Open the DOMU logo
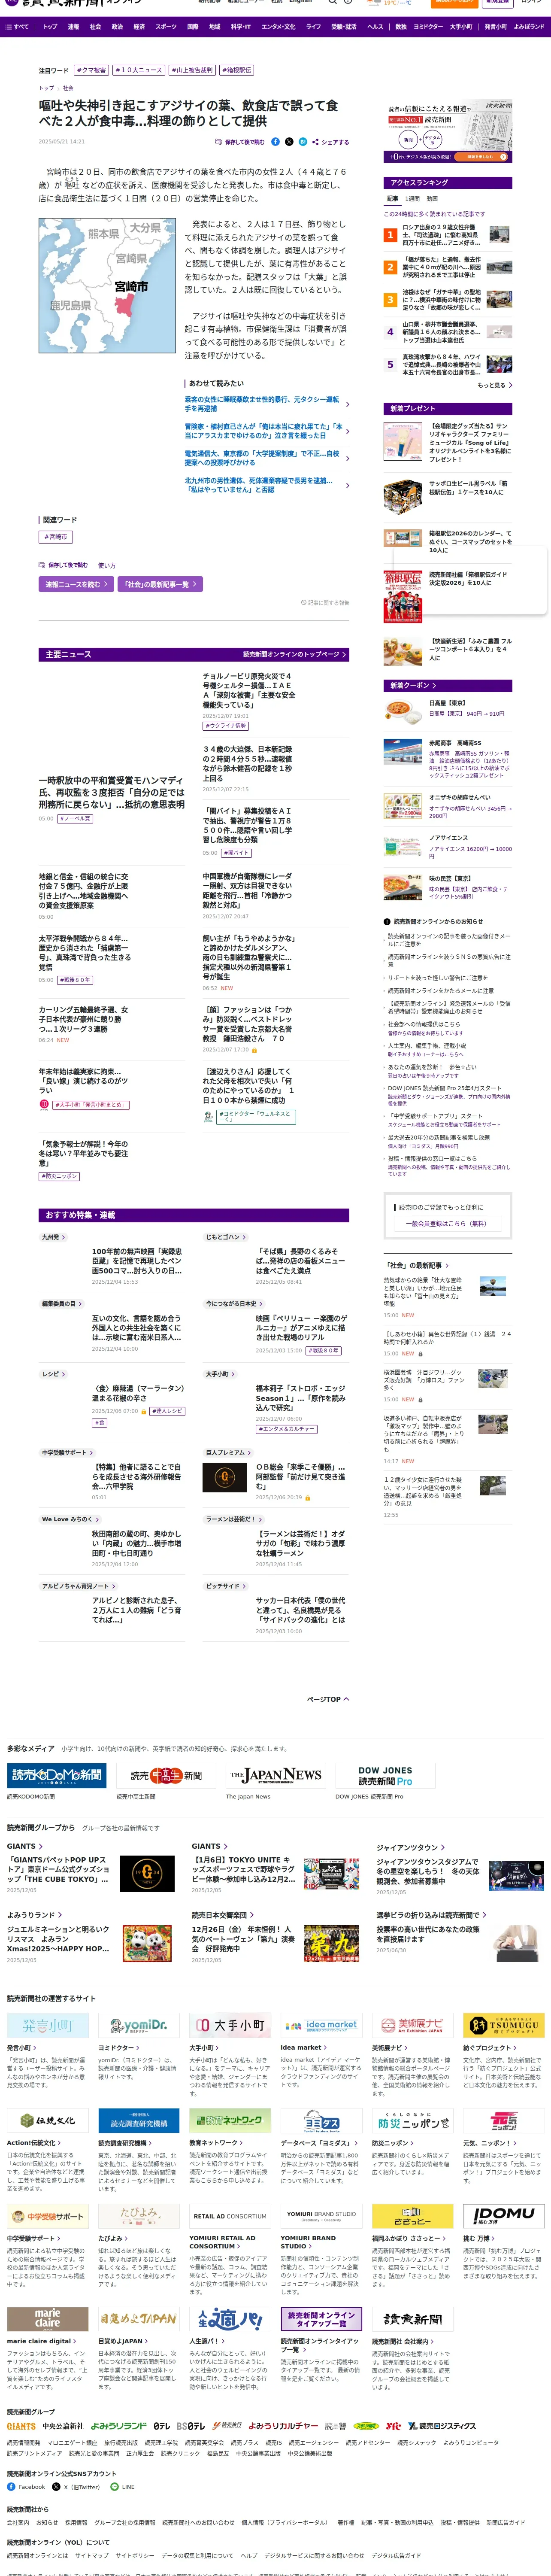The image size is (551, 2576). tap(504, 2215)
